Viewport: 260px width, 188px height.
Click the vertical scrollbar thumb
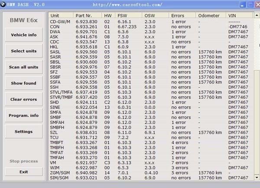pyautogui.click(x=257, y=122)
